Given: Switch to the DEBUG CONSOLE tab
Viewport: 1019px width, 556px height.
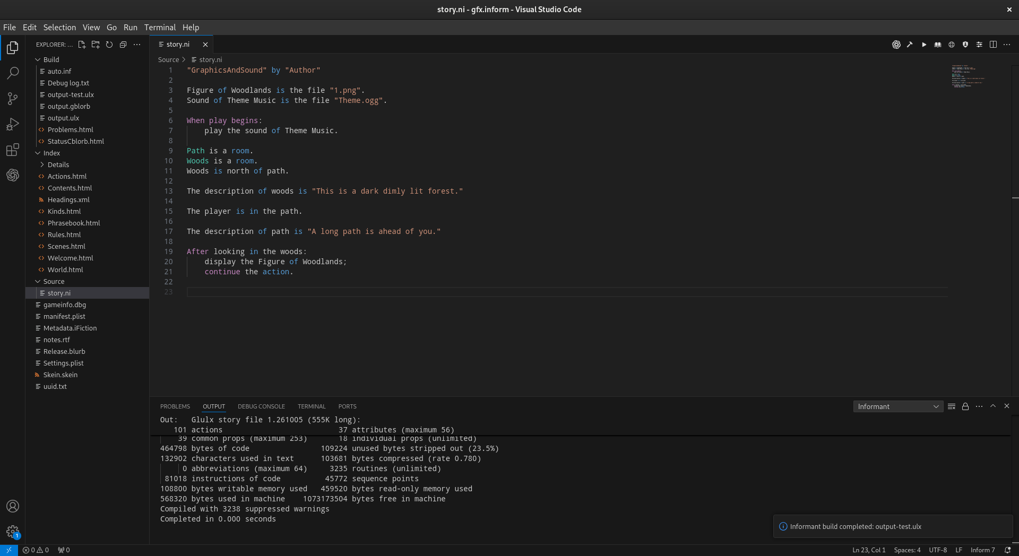Looking at the screenshot, I should click(261, 406).
